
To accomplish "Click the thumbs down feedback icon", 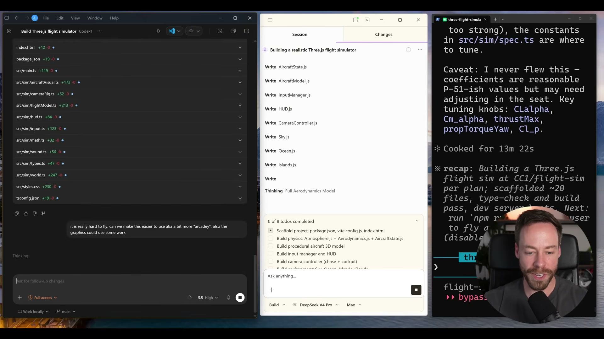I will tap(35, 213).
